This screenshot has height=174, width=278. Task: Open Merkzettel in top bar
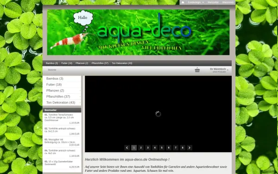(213, 2)
